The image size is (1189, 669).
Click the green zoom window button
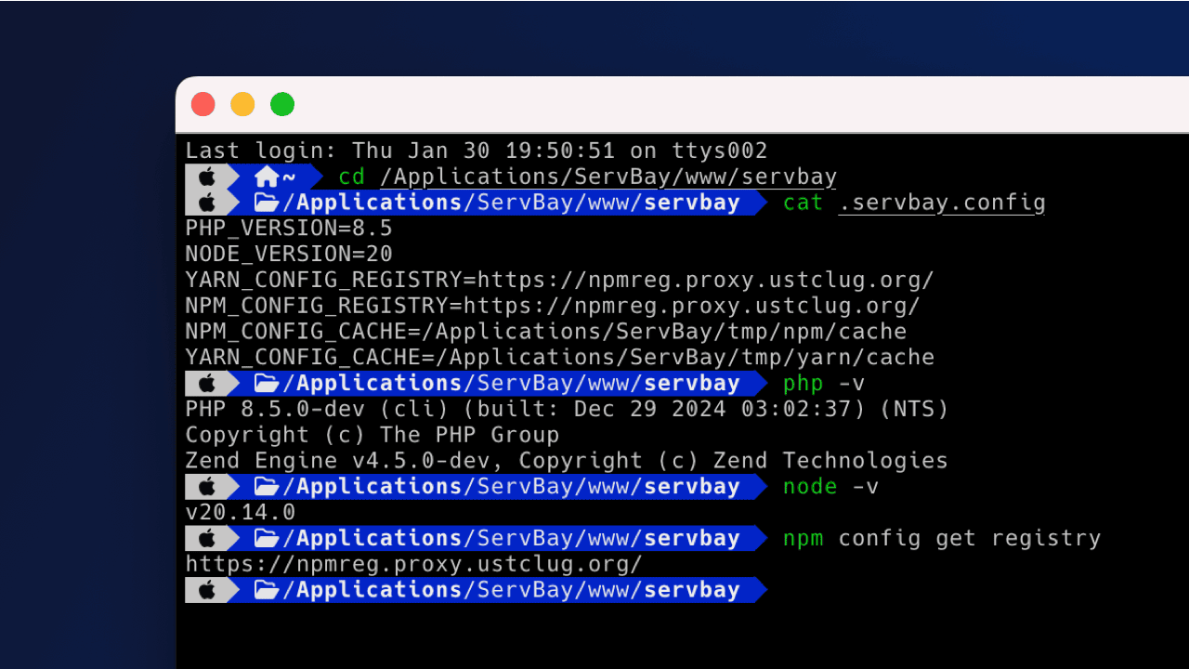coord(282,104)
